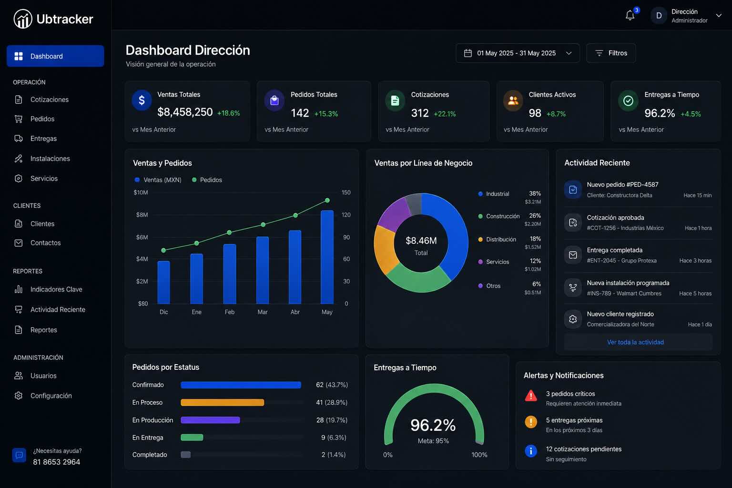Image resolution: width=732 pixels, height=488 pixels.
Task: Click the Dic bar in the chart
Action: tap(163, 283)
